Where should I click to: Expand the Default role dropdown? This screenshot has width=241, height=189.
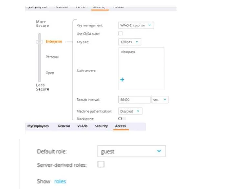point(132,151)
